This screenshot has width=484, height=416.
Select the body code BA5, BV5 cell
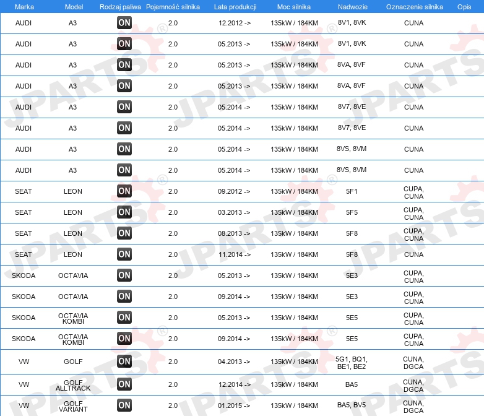tap(352, 405)
